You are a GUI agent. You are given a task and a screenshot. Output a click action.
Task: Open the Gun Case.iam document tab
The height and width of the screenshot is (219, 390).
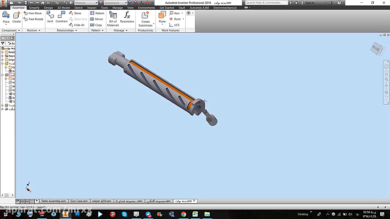79,201
